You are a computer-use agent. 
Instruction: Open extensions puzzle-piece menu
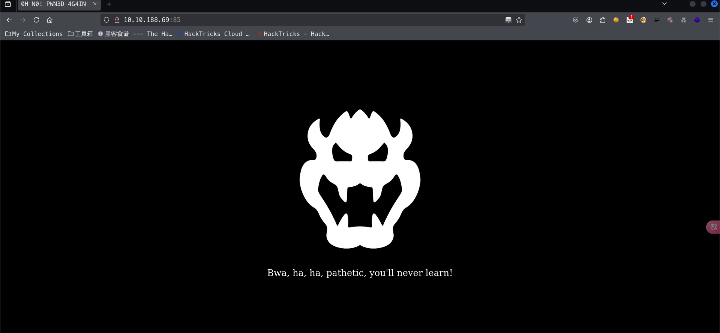point(603,20)
